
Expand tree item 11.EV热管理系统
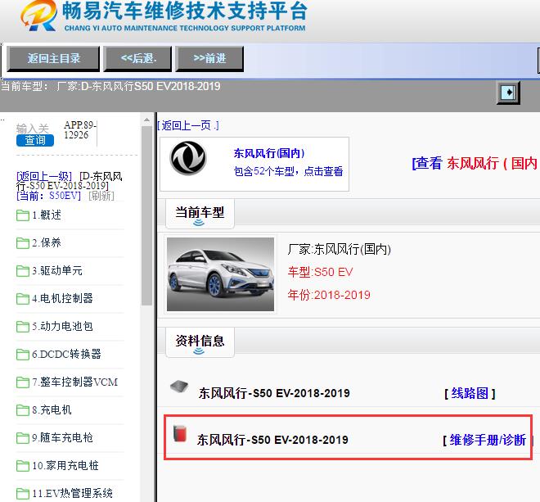click(x=72, y=493)
